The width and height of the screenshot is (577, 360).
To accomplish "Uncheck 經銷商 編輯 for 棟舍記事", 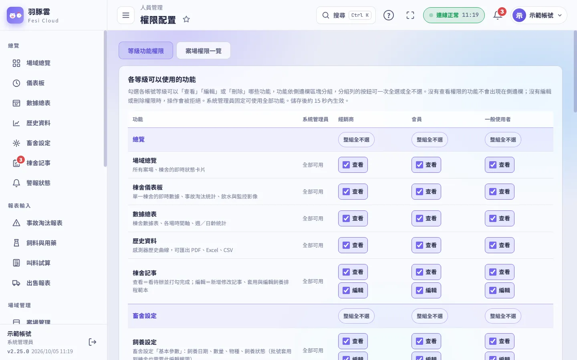I will pyautogui.click(x=346, y=290).
